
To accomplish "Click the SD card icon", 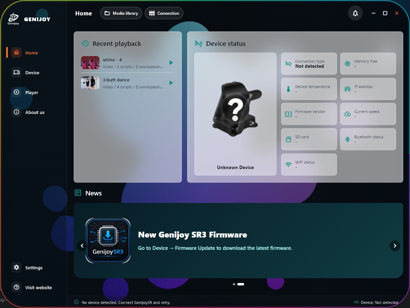I will click(x=288, y=139).
